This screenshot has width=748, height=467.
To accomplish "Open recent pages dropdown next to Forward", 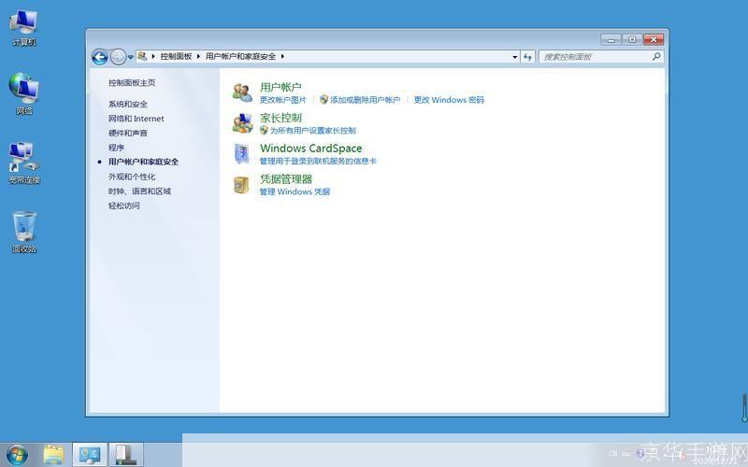I will click(x=130, y=57).
